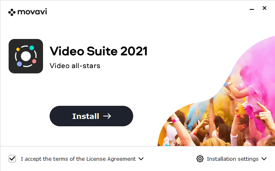Image resolution: width=275 pixels, height=171 pixels.
Task: Click the arrow inside the Install button
Action: pyautogui.click(x=107, y=116)
